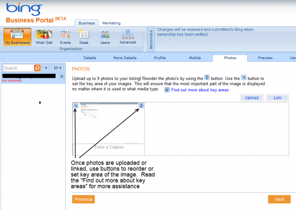Click the reorder button on uploaded photo
Image resolution: width=296 pixels, height=210 pixels.
click(x=141, y=106)
